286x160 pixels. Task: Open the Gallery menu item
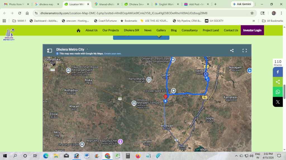[161, 30]
